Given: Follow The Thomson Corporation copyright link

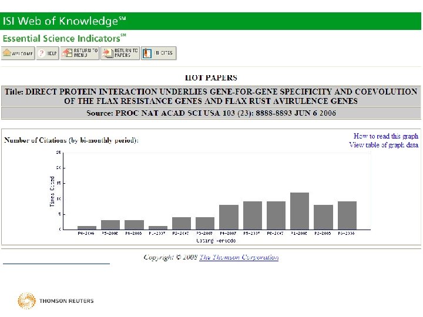Looking at the screenshot, I should [x=239, y=257].
